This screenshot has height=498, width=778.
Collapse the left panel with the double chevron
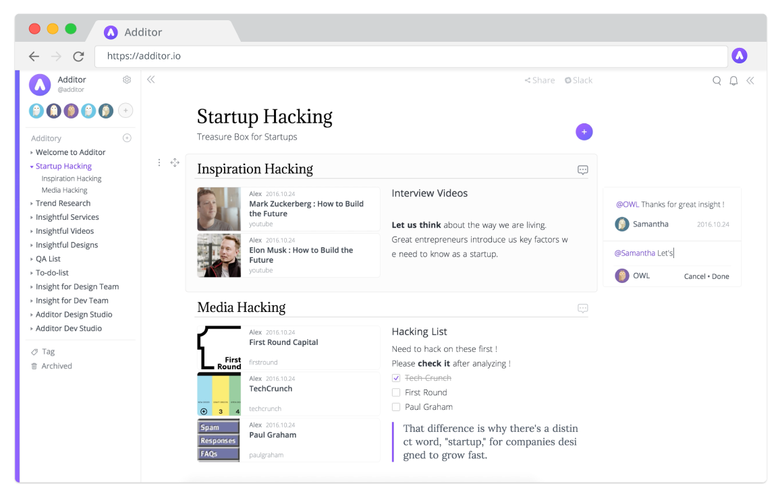tap(150, 80)
